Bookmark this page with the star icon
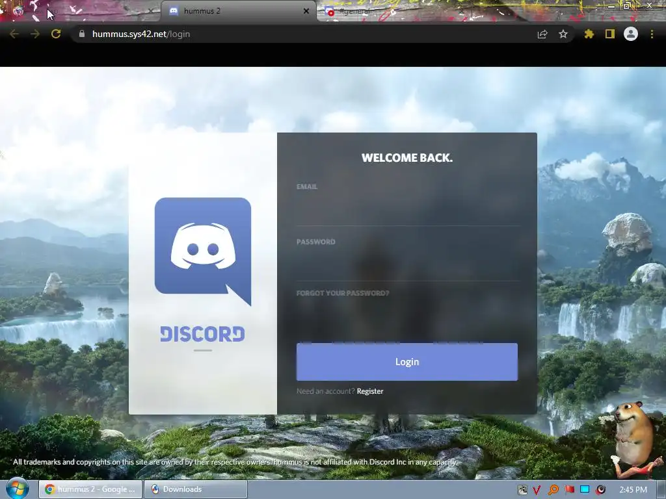Viewport: 666px width, 499px height. click(563, 34)
